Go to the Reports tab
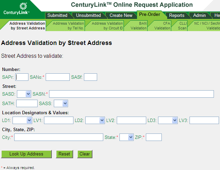The width and height of the screenshot is (220, 170). click(x=177, y=15)
